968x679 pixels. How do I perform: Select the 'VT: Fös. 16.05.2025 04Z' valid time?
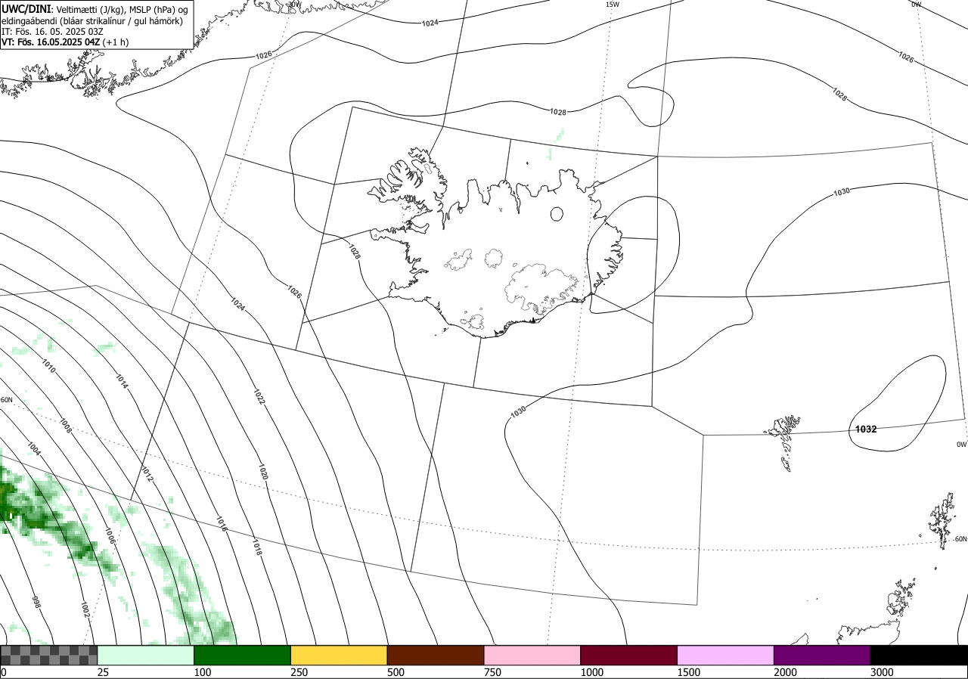[x=51, y=42]
